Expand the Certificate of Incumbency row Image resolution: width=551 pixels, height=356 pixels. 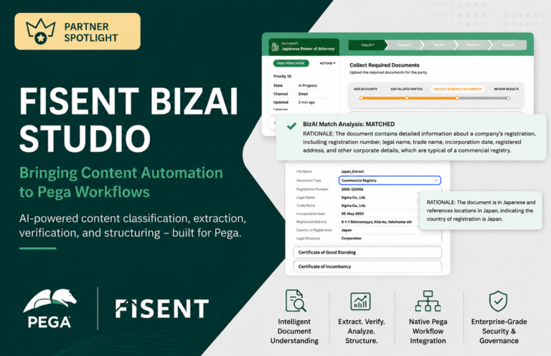point(367,266)
